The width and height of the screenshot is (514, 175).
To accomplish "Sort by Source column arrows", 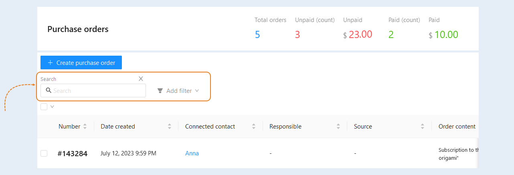I will click(423, 127).
